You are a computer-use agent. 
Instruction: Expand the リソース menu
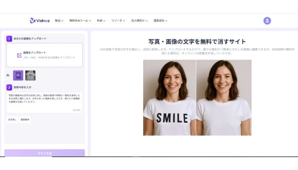[x=118, y=20]
